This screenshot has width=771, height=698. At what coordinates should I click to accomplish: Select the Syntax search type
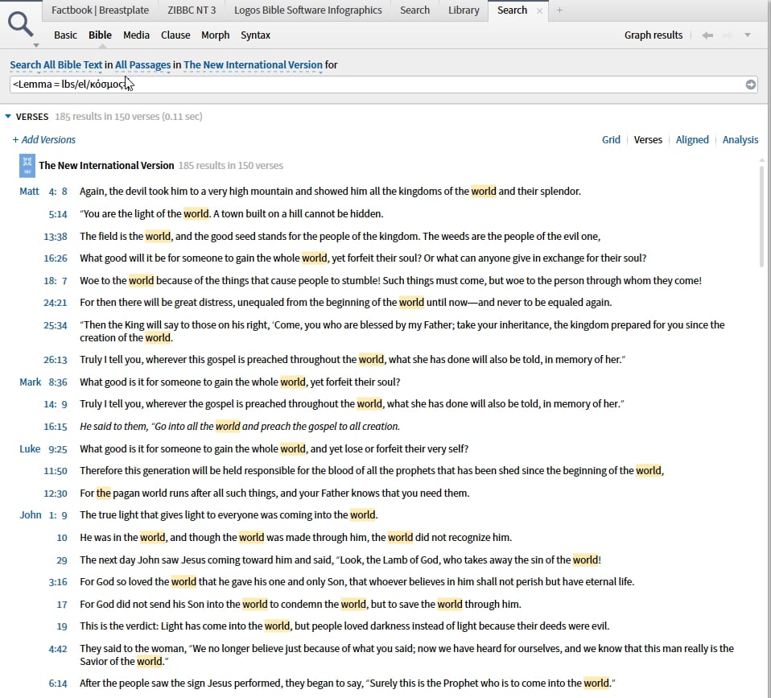(x=255, y=35)
